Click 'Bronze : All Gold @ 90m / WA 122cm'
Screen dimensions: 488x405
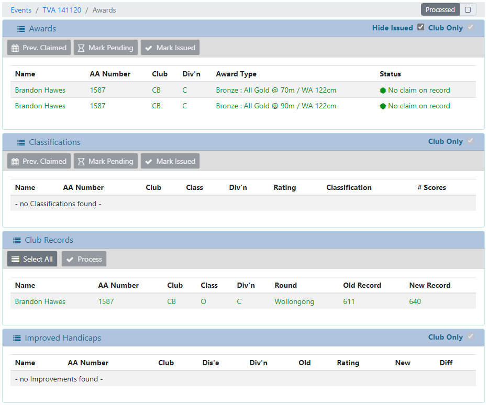(276, 106)
